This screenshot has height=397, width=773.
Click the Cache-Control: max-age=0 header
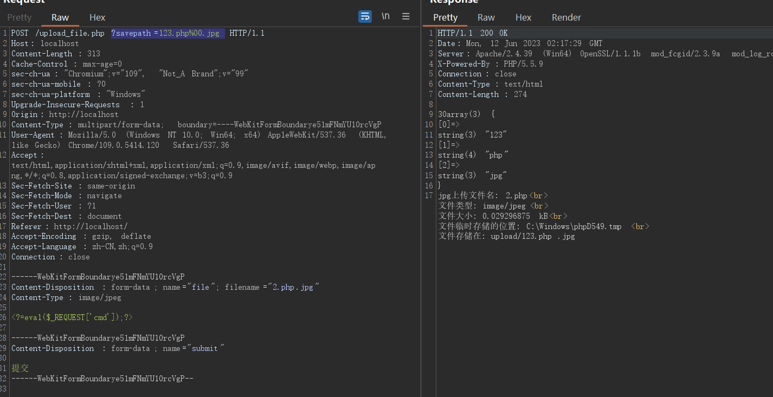point(67,64)
